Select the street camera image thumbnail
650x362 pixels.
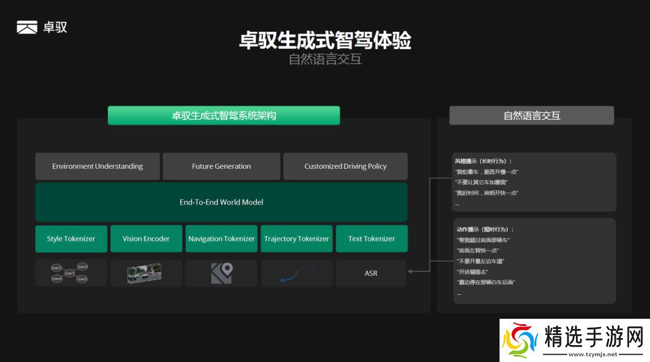(x=146, y=273)
